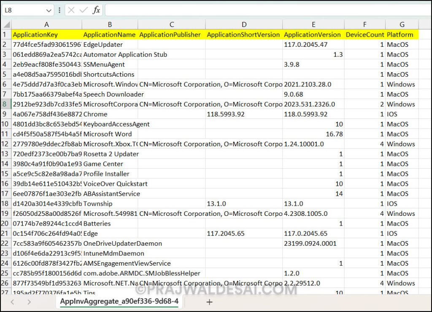This screenshot has height=312, width=432.
Task: Click key cell 77d4fce5fad93061596
Action: click(x=46, y=45)
